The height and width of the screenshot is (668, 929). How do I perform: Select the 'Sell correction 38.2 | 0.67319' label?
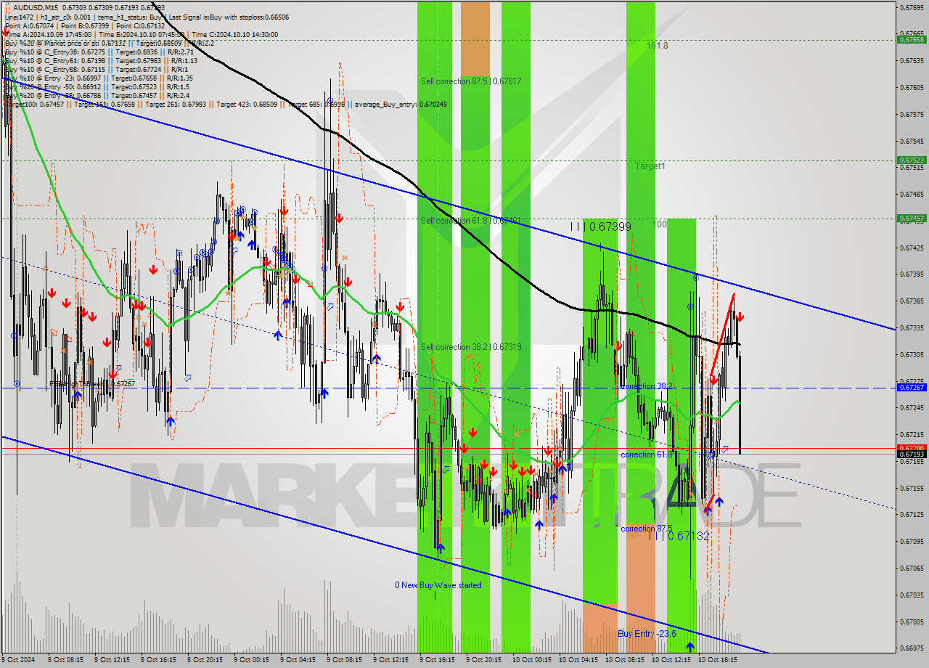471,347
